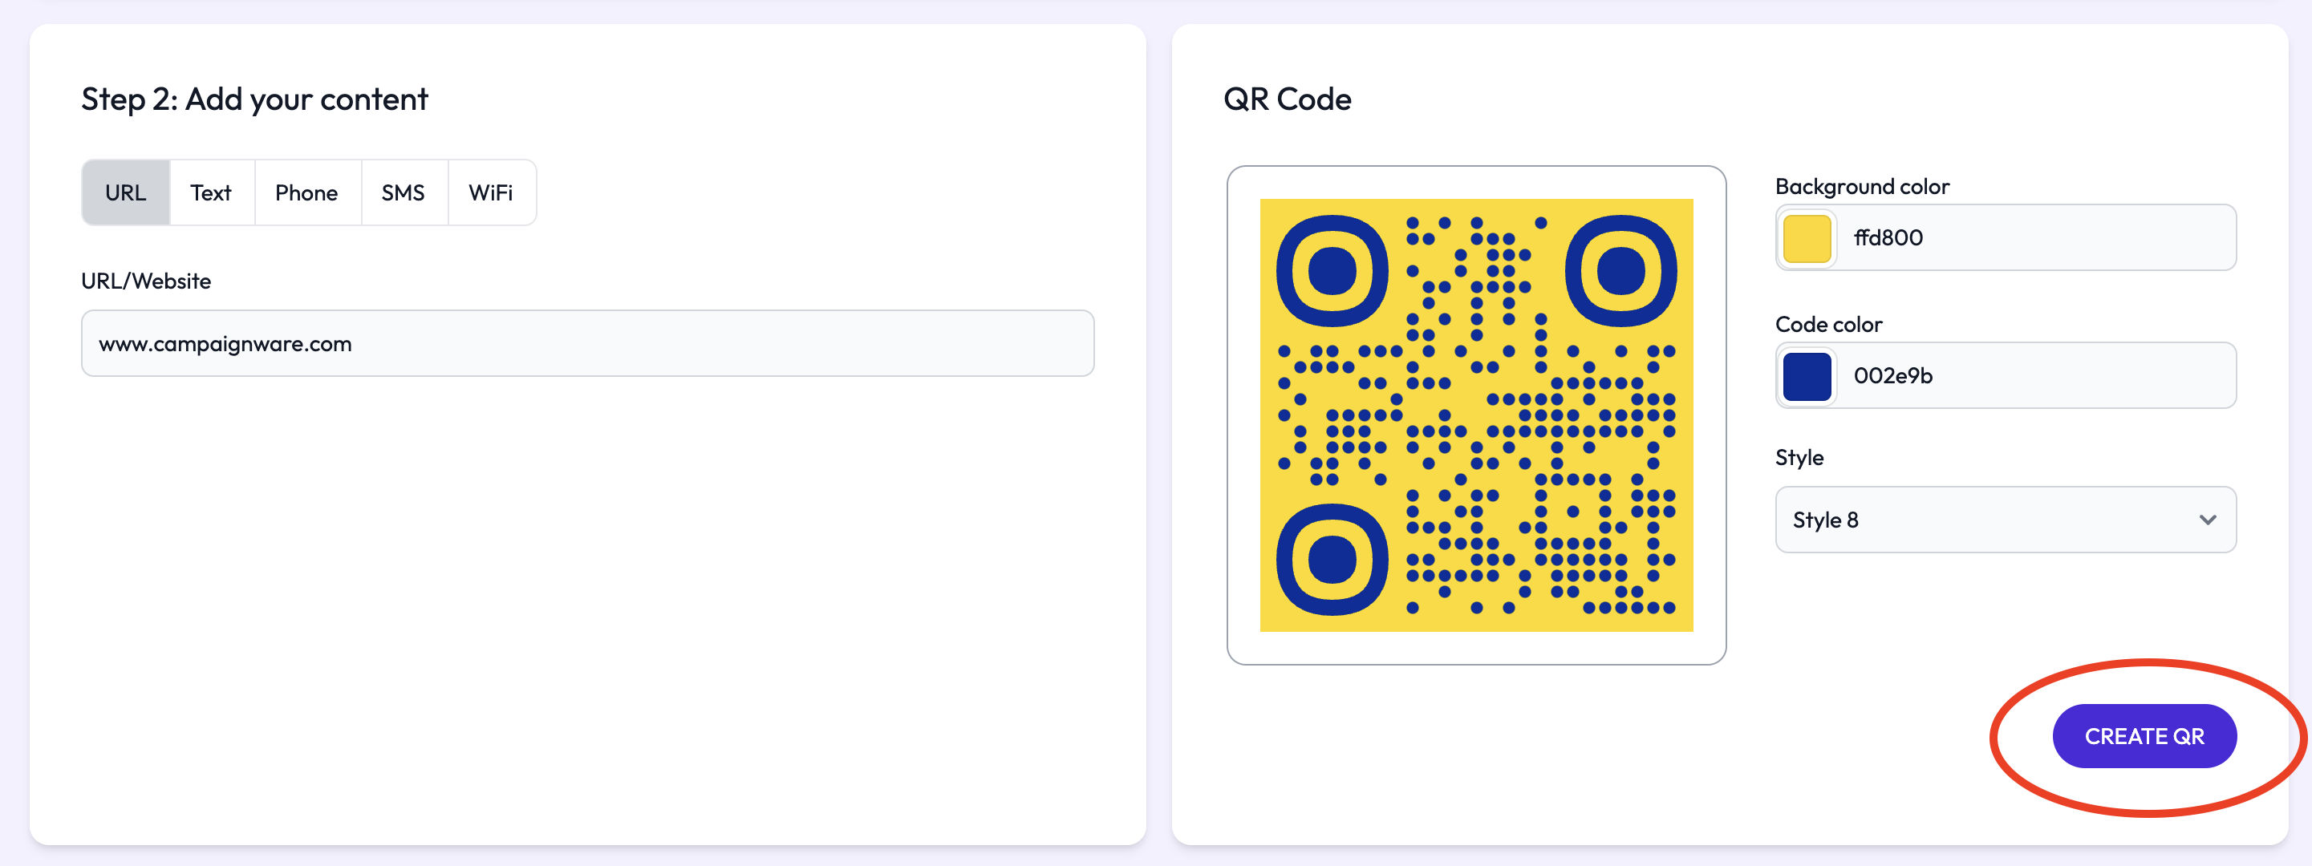Click the Style dropdown chevron arrow
Screen dimensions: 2312x866
pyautogui.click(x=2207, y=520)
